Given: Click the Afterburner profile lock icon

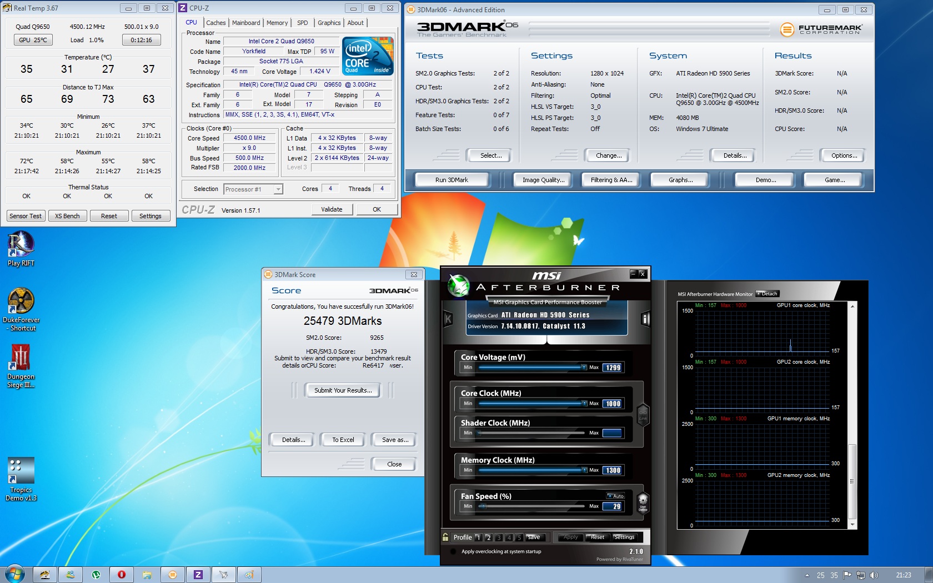Looking at the screenshot, I should (x=445, y=537).
